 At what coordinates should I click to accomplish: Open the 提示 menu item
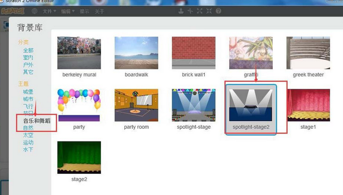pos(84,11)
